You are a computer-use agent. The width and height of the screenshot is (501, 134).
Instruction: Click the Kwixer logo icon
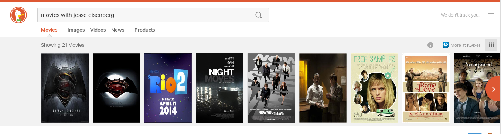coord(446,45)
